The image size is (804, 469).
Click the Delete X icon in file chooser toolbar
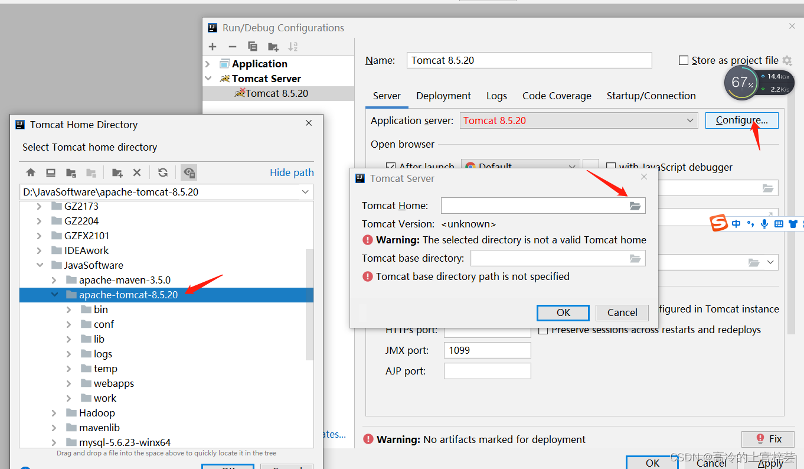click(137, 172)
